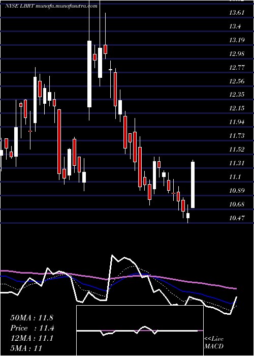Click the 13.4 price axis label
254x356 pixels.
pyautogui.click(x=235, y=26)
